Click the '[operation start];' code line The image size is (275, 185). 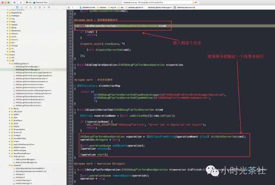[x=94, y=155]
